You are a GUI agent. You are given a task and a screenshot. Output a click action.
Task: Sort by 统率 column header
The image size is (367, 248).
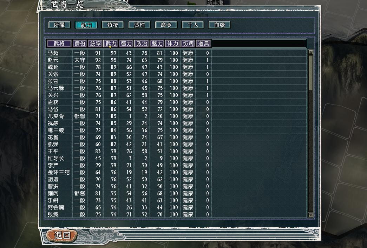pos(95,43)
